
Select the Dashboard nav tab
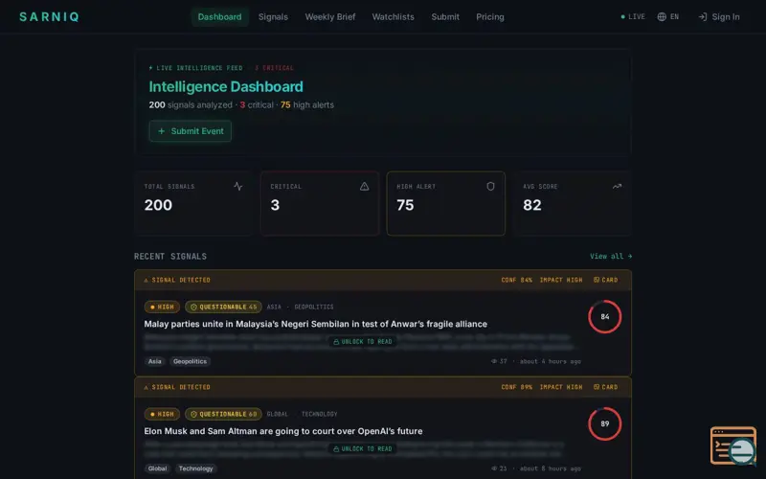pyautogui.click(x=219, y=16)
